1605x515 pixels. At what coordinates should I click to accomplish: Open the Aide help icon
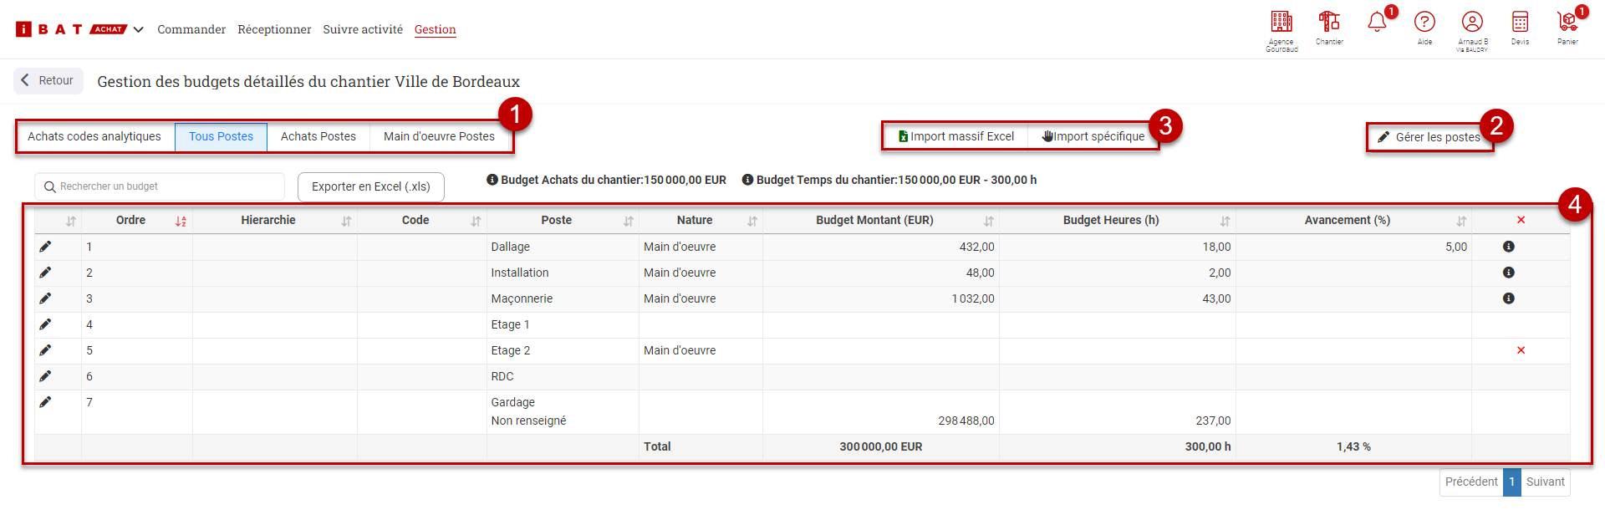[1424, 23]
